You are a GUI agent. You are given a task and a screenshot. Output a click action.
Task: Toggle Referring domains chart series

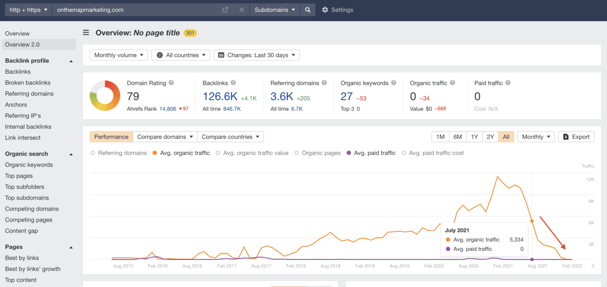coord(119,153)
